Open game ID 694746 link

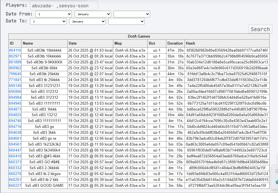click(15, 121)
